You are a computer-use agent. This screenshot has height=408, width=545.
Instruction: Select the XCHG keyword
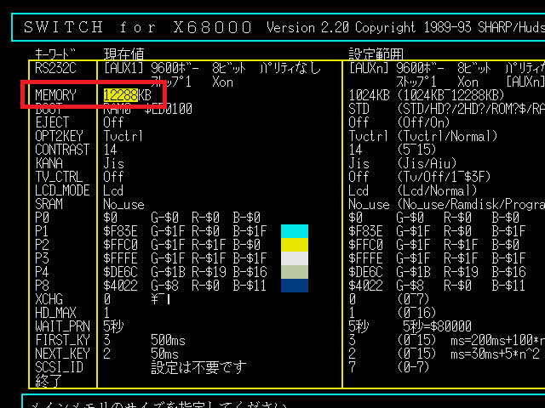pyautogui.click(x=49, y=299)
